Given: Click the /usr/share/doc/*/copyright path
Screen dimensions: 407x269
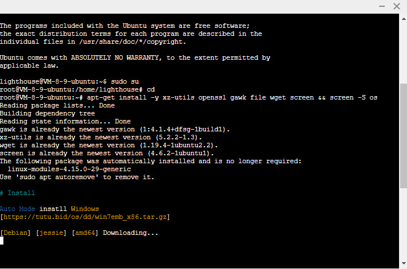Looking at the screenshot, I should pos(132,42).
